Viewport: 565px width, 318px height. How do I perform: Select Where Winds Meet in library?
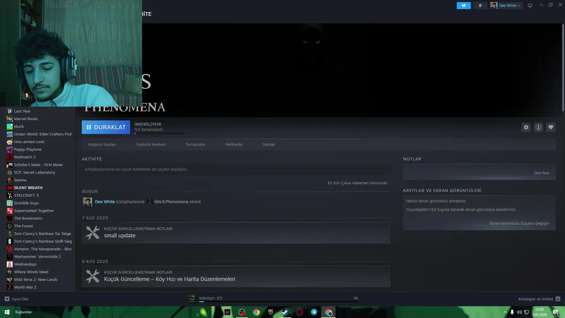coord(31,272)
